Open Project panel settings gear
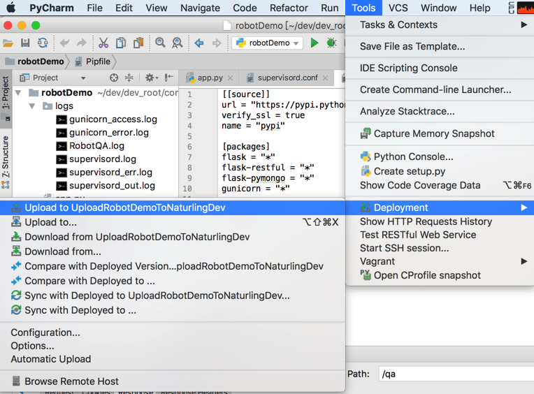 152,78
